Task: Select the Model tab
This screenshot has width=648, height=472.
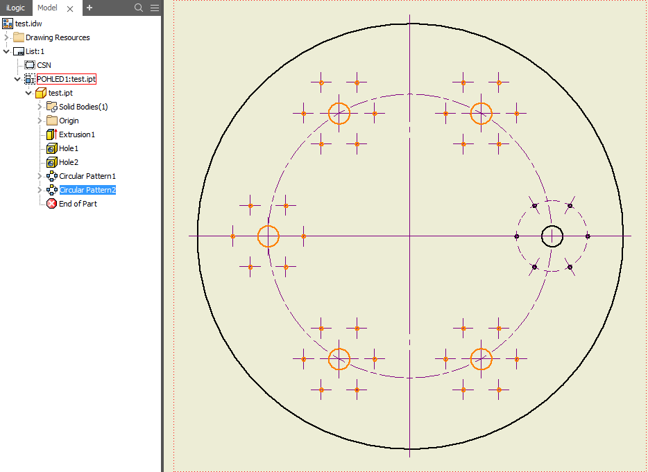Action: click(x=47, y=8)
